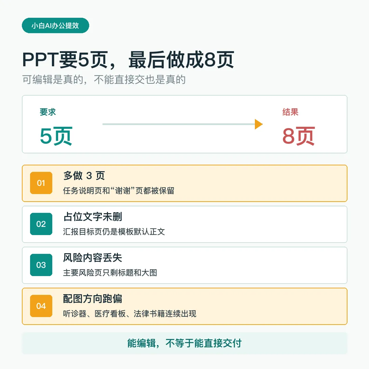Open the 配图方向跑偏 card title

pyautogui.click(x=93, y=298)
